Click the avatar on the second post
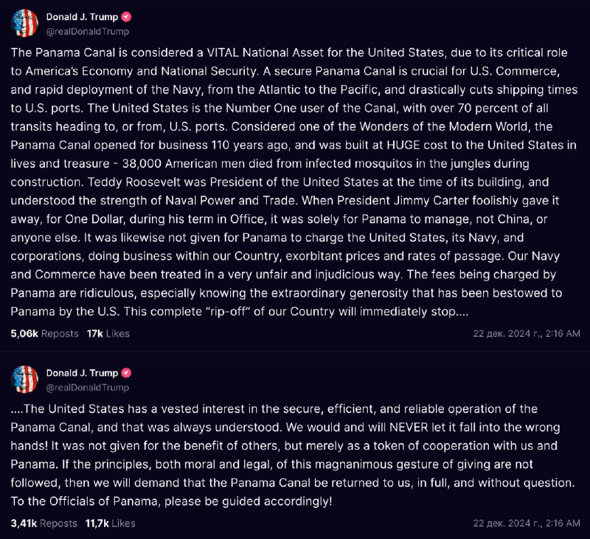This screenshot has width=590, height=539. [25, 380]
